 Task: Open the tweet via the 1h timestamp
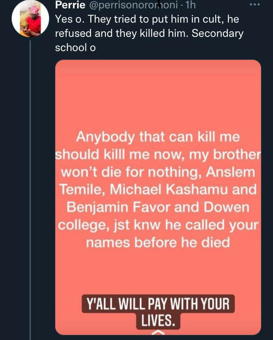pos(191,5)
